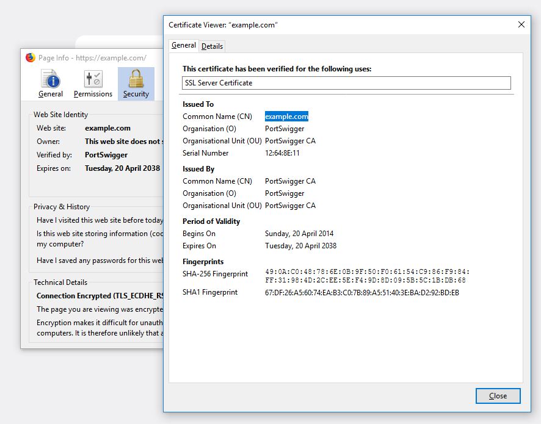The height and width of the screenshot is (424, 541).
Task: Select highlighted example.com common name value
Action: click(x=286, y=117)
